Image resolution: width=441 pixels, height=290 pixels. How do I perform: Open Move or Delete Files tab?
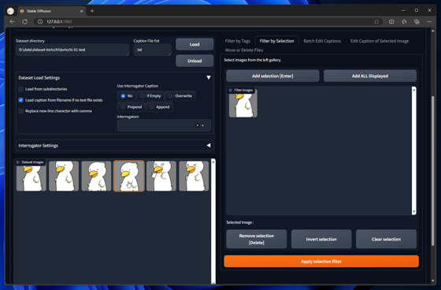[244, 50]
